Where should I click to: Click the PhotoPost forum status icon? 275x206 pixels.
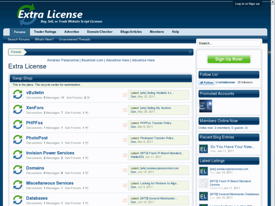(x=18, y=139)
